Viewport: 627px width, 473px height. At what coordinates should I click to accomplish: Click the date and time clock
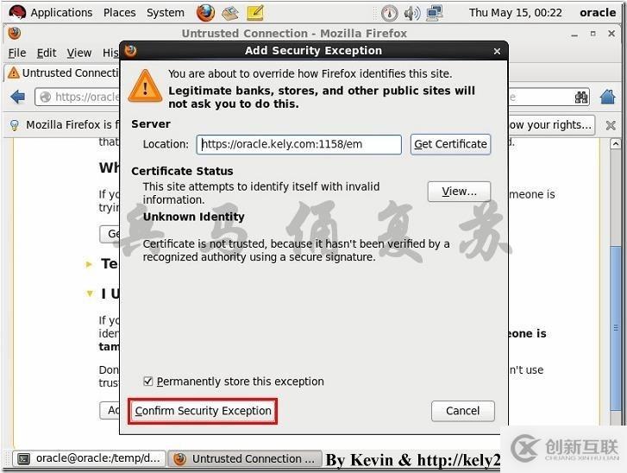point(516,13)
